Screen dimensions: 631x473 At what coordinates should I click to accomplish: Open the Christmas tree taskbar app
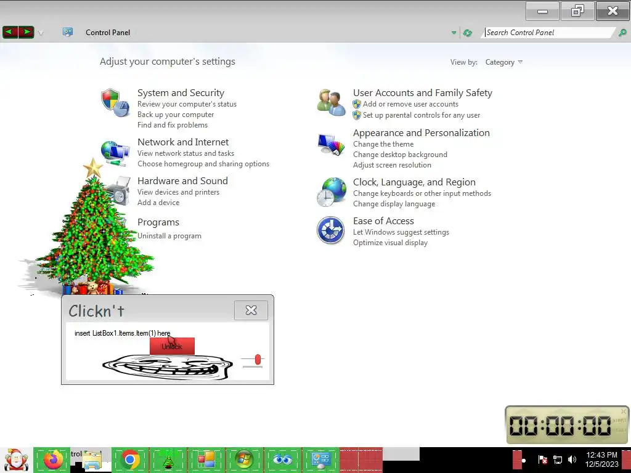[168, 459]
